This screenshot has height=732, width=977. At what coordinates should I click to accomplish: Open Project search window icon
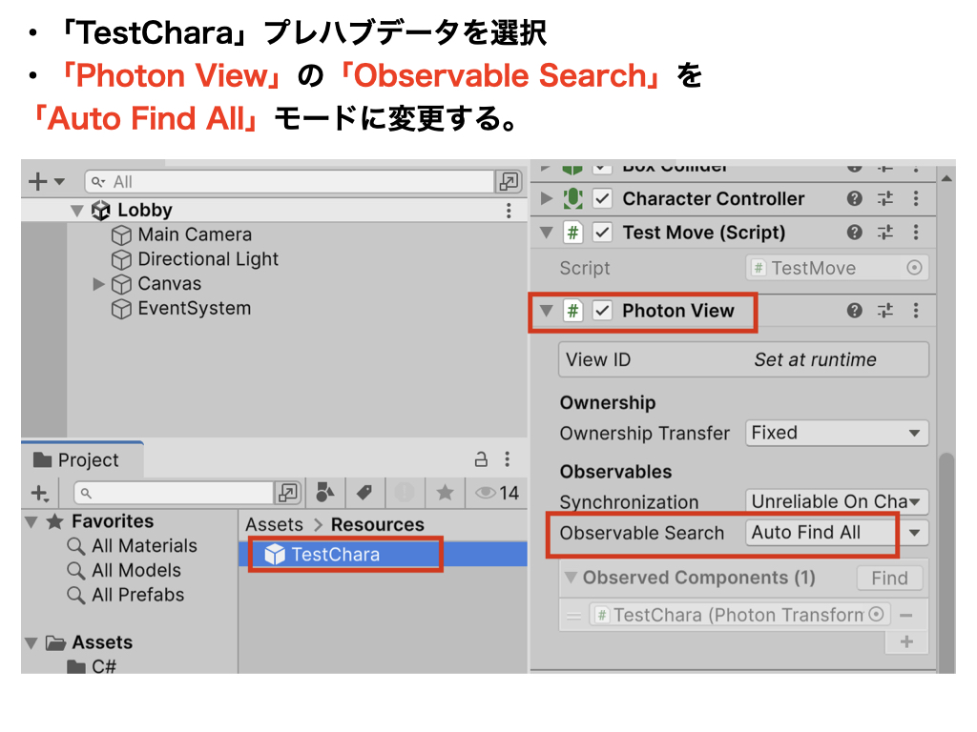point(288,493)
